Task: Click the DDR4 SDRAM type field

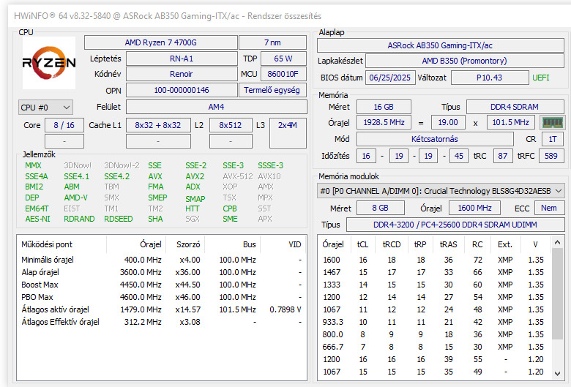Action: click(515, 107)
